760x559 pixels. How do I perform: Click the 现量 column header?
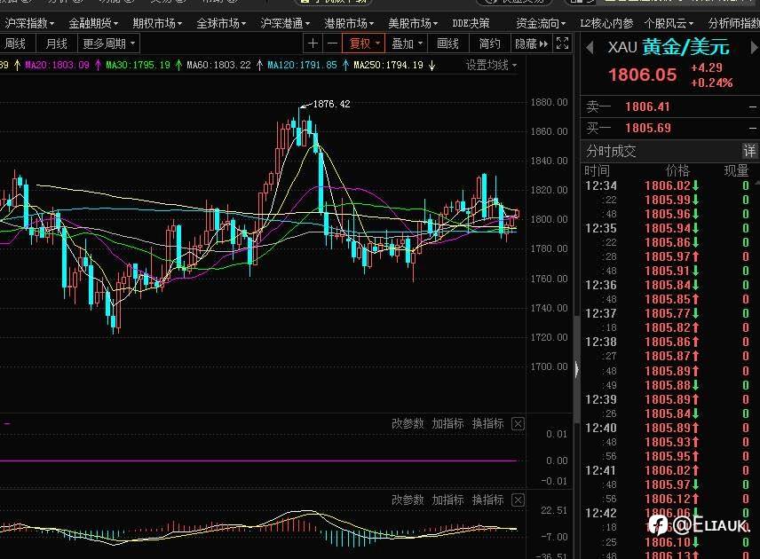736,170
